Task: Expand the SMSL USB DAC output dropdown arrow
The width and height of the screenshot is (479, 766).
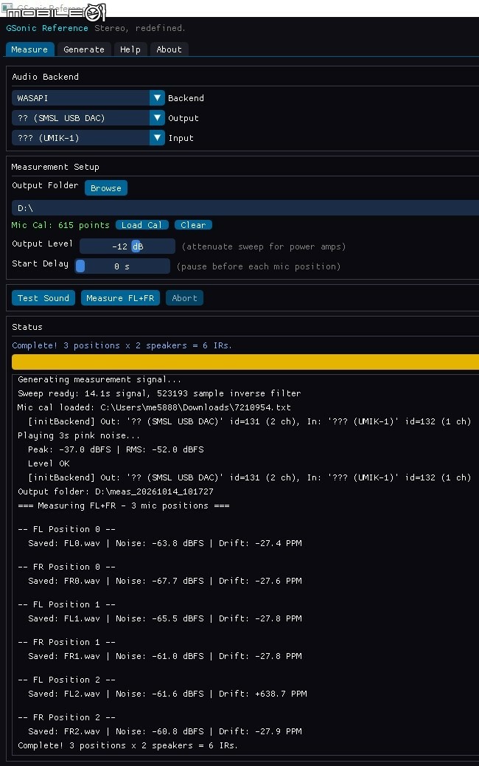Action: coord(157,118)
